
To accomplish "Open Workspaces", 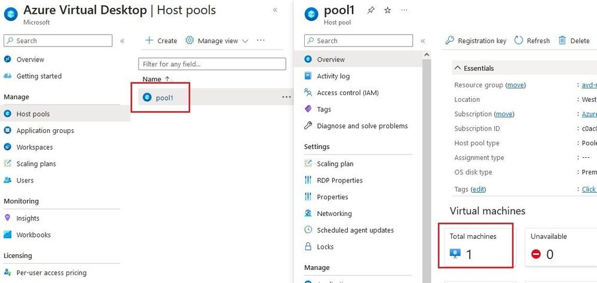I will (34, 147).
